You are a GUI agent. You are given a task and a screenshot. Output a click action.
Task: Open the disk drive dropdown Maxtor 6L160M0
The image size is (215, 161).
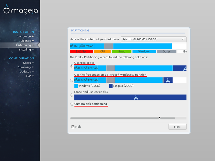pos(153,39)
